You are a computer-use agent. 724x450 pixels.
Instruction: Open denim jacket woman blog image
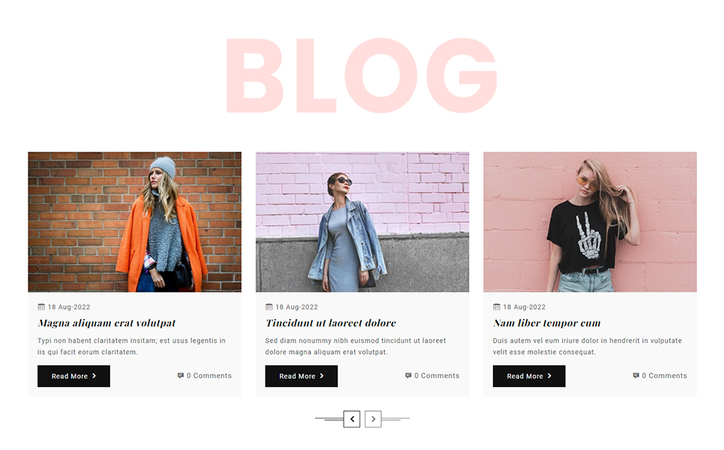pyautogui.click(x=362, y=222)
